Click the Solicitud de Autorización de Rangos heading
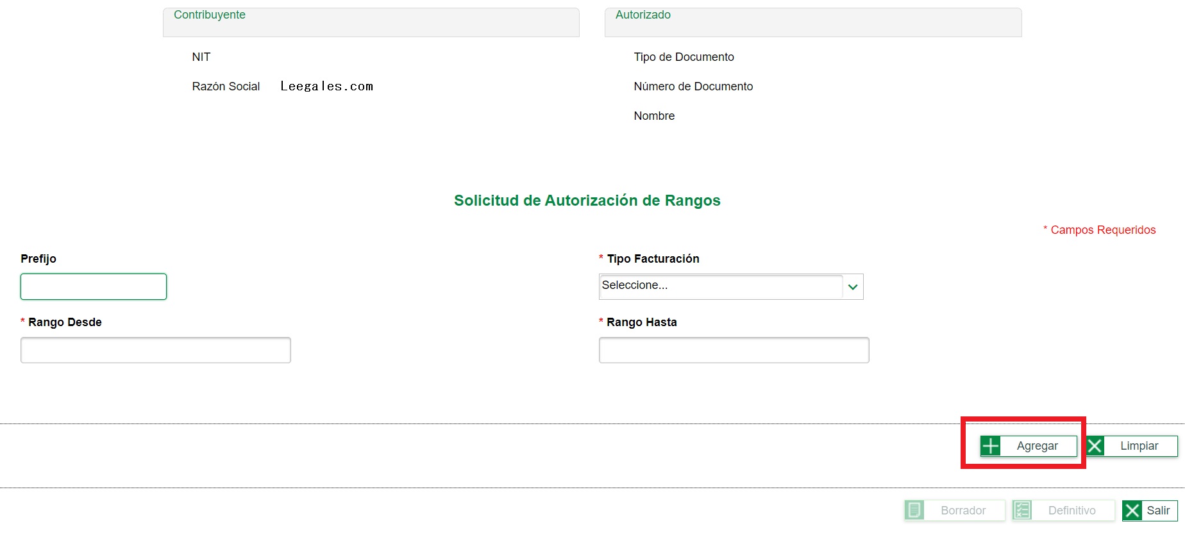Screen dimensions: 1194x533 (587, 201)
